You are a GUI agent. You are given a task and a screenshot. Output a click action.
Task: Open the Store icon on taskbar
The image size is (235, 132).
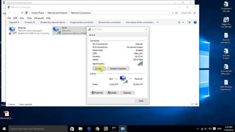coord(72,129)
